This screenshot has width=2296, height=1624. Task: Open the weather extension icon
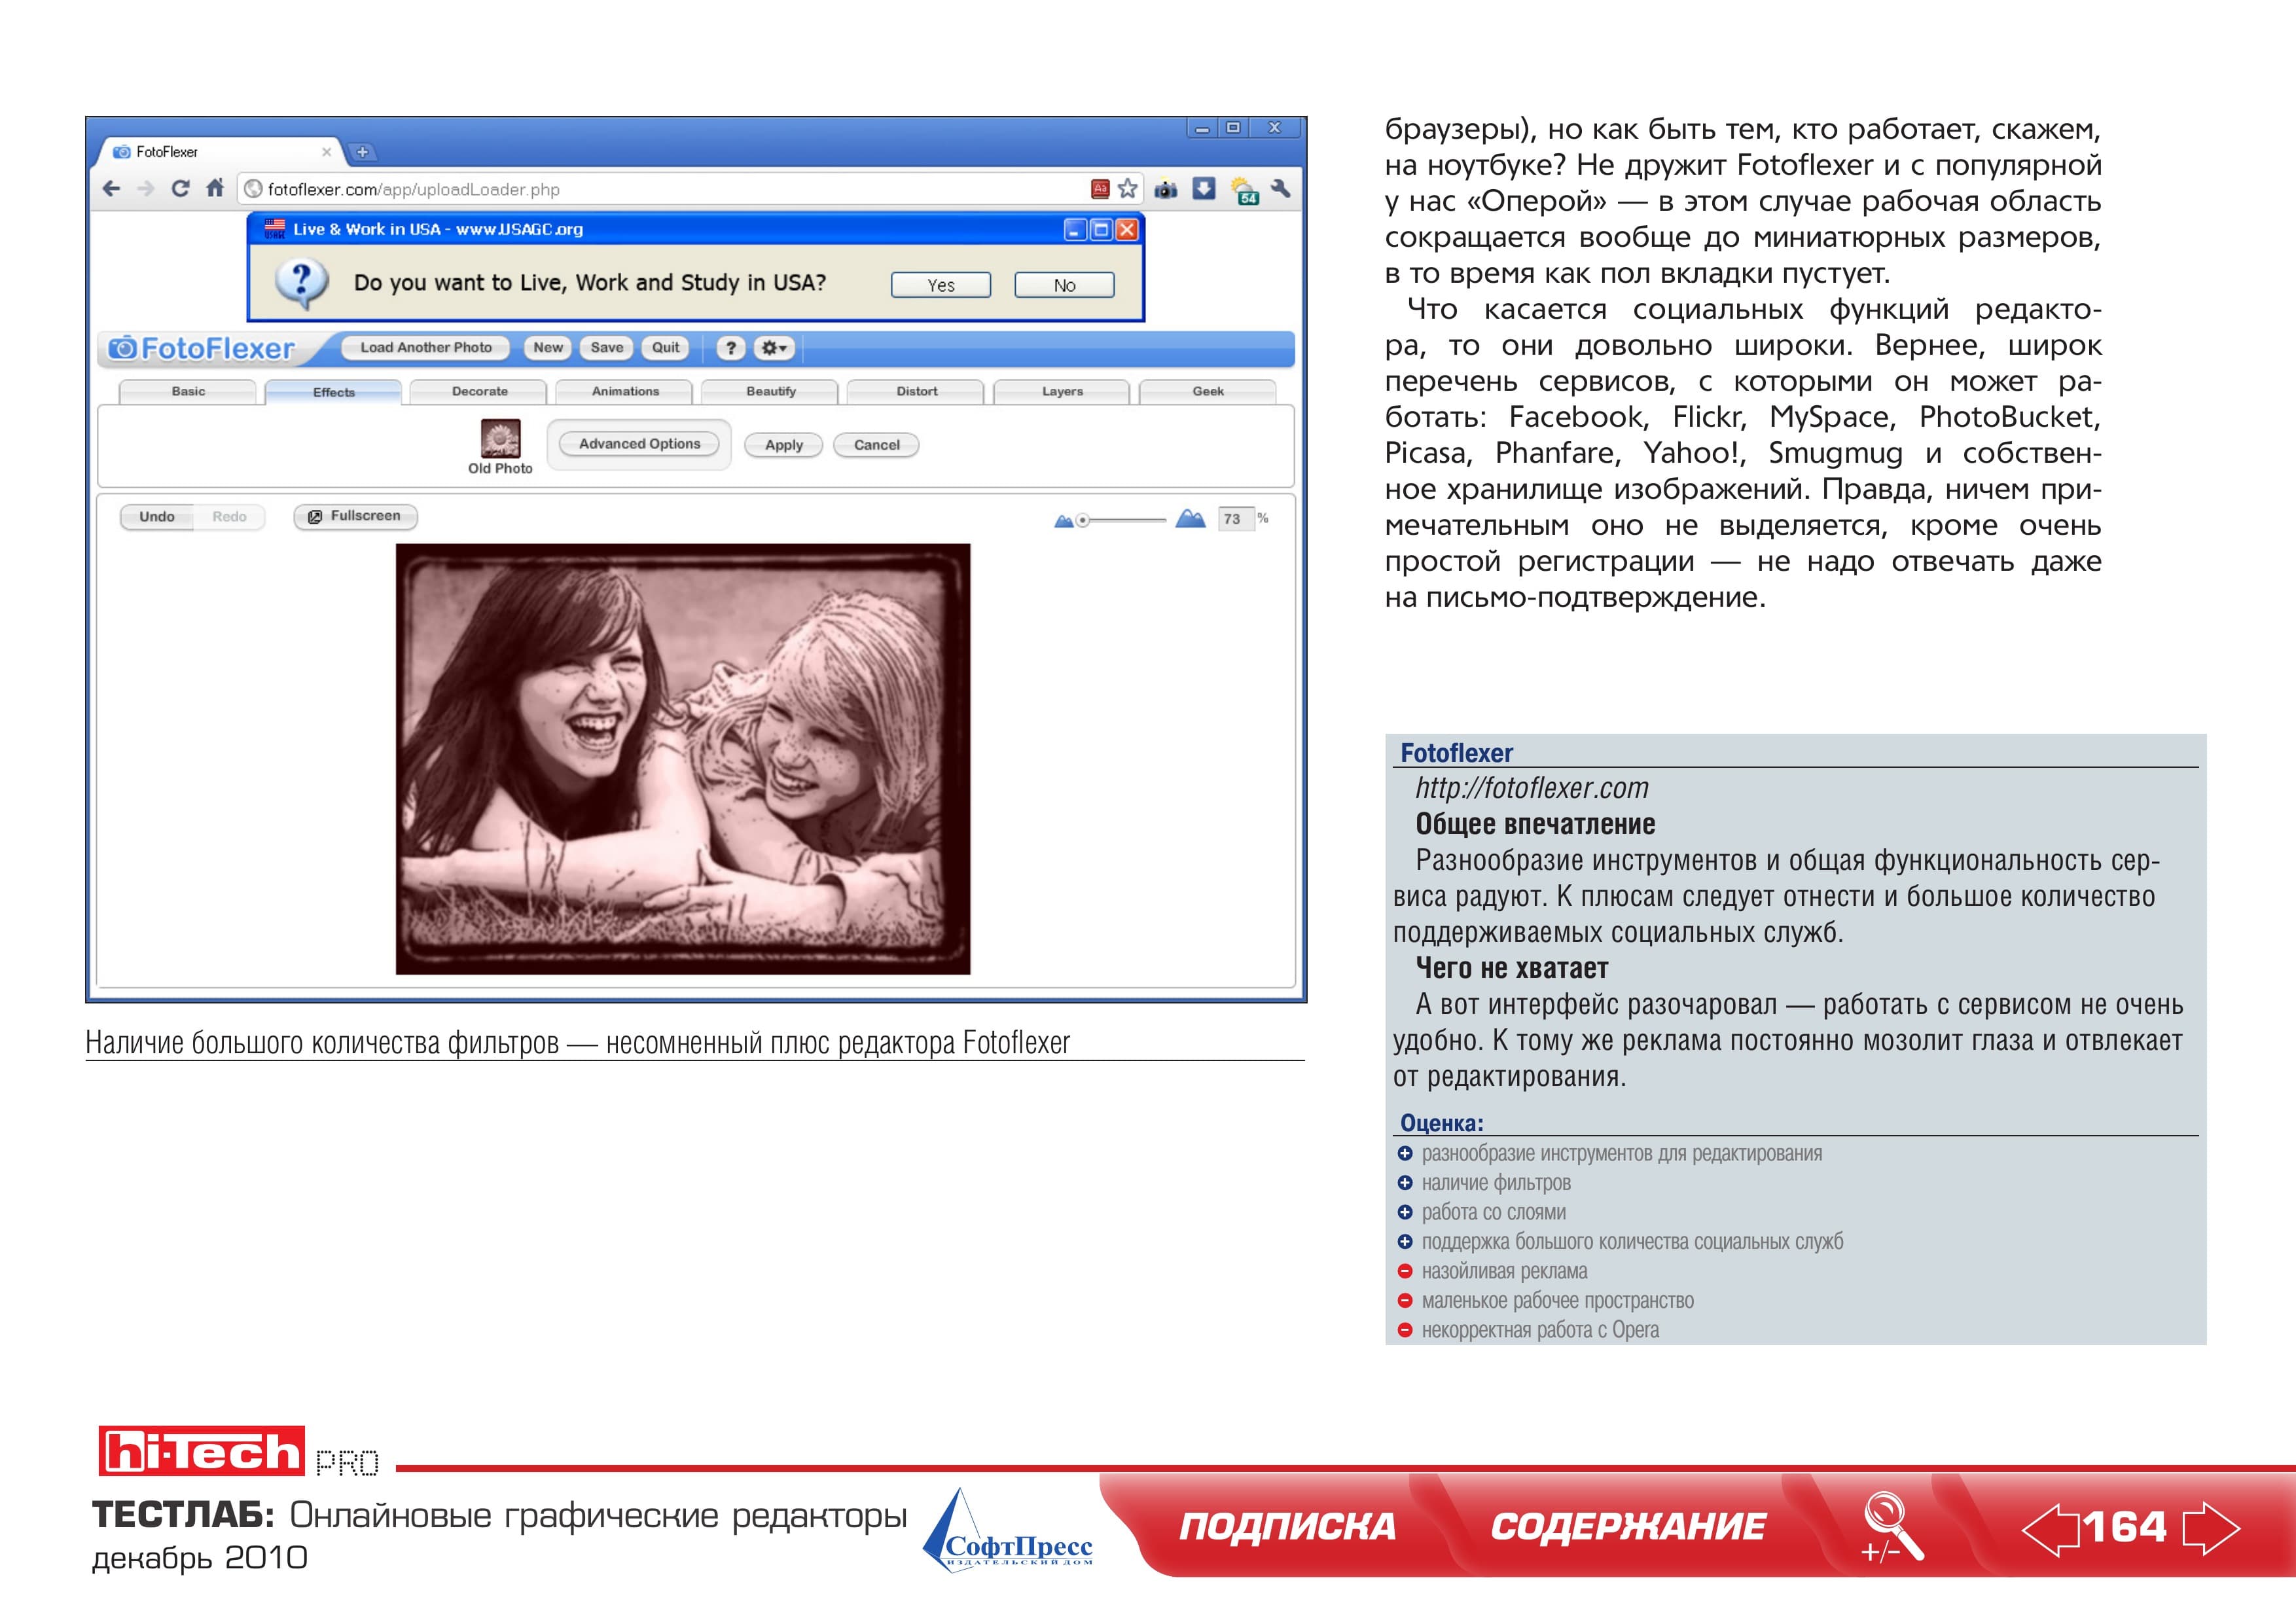coord(1245,190)
